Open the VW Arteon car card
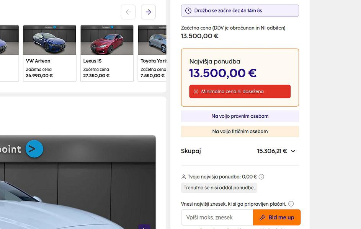The image size is (361, 229). 49,53
